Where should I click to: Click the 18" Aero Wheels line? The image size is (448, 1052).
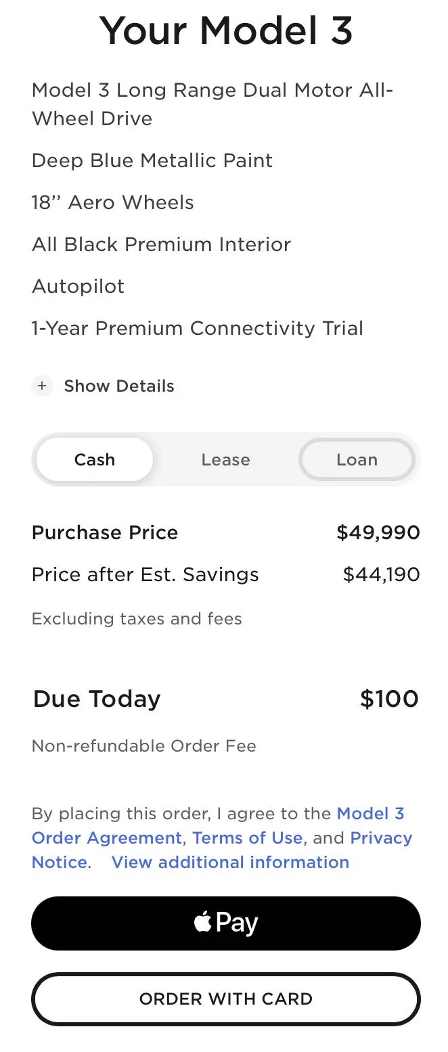pyautogui.click(x=112, y=202)
